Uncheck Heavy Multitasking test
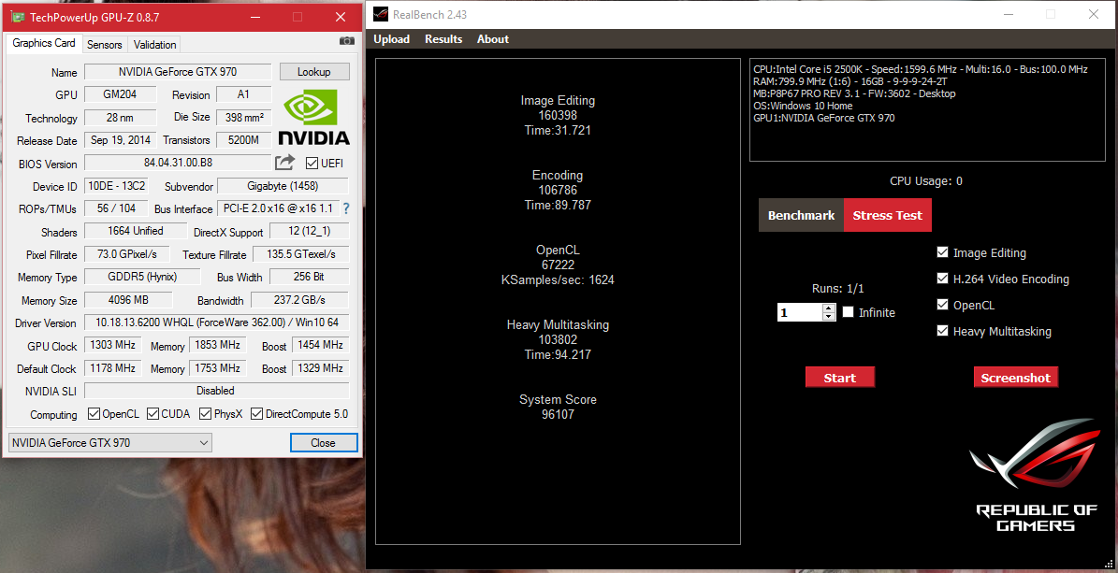Viewport: 1118px width, 573px height. (943, 331)
